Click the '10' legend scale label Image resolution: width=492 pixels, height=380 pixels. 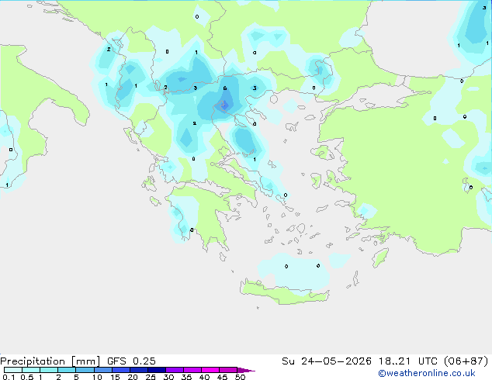coord(97,377)
